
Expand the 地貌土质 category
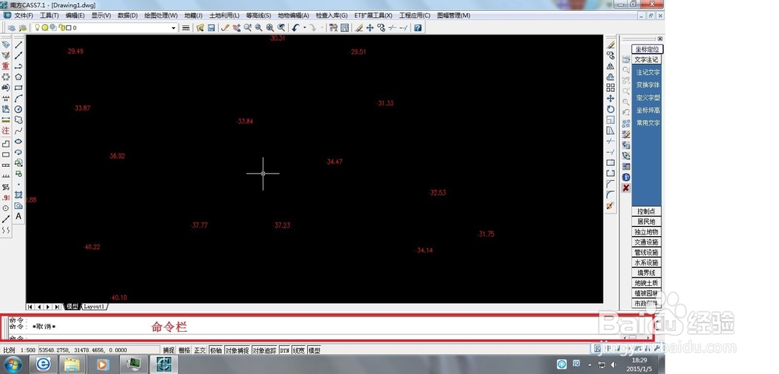tap(647, 283)
